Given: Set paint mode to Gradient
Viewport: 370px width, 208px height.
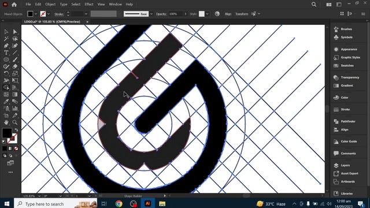Looking at the screenshot, I should 10,148.
